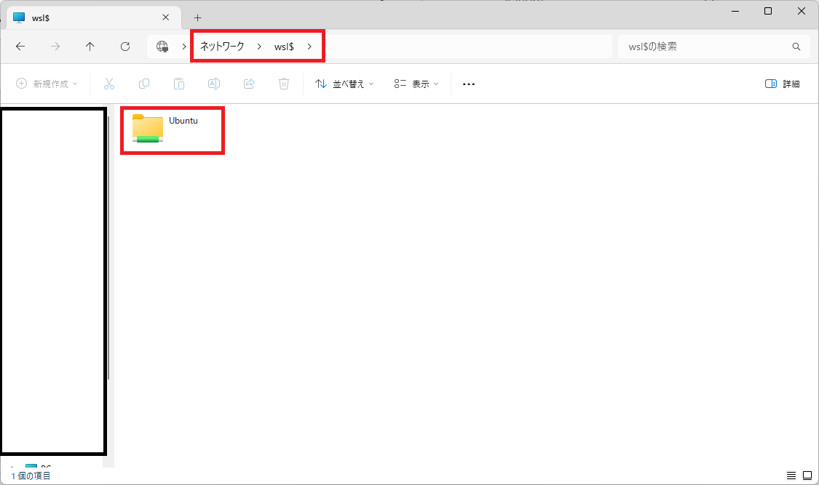This screenshot has width=819, height=485.
Task: Click ネットワーク in the breadcrumb path
Action: click(222, 47)
